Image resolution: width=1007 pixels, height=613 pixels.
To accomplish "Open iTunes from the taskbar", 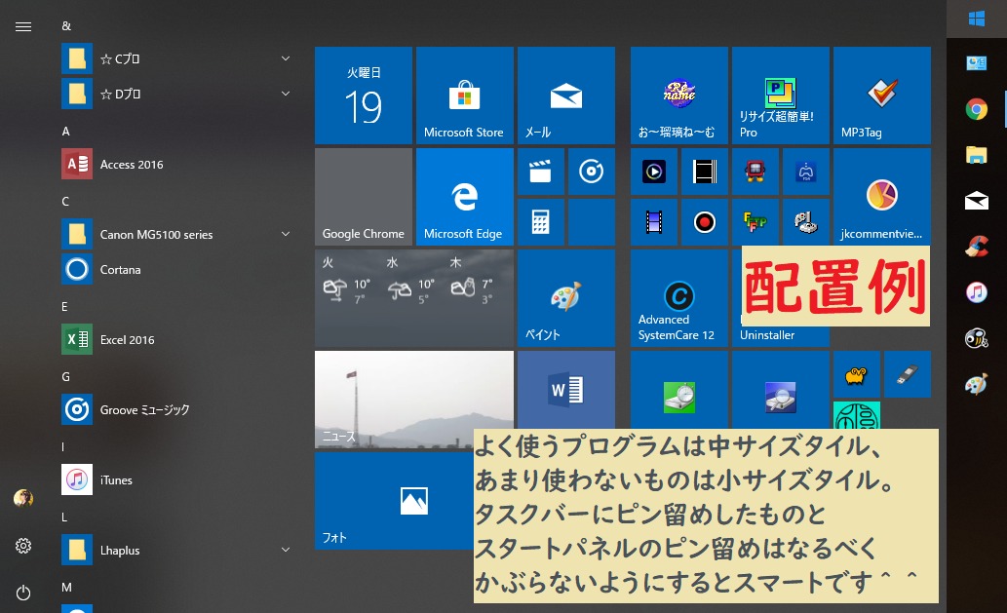I will coord(976,292).
